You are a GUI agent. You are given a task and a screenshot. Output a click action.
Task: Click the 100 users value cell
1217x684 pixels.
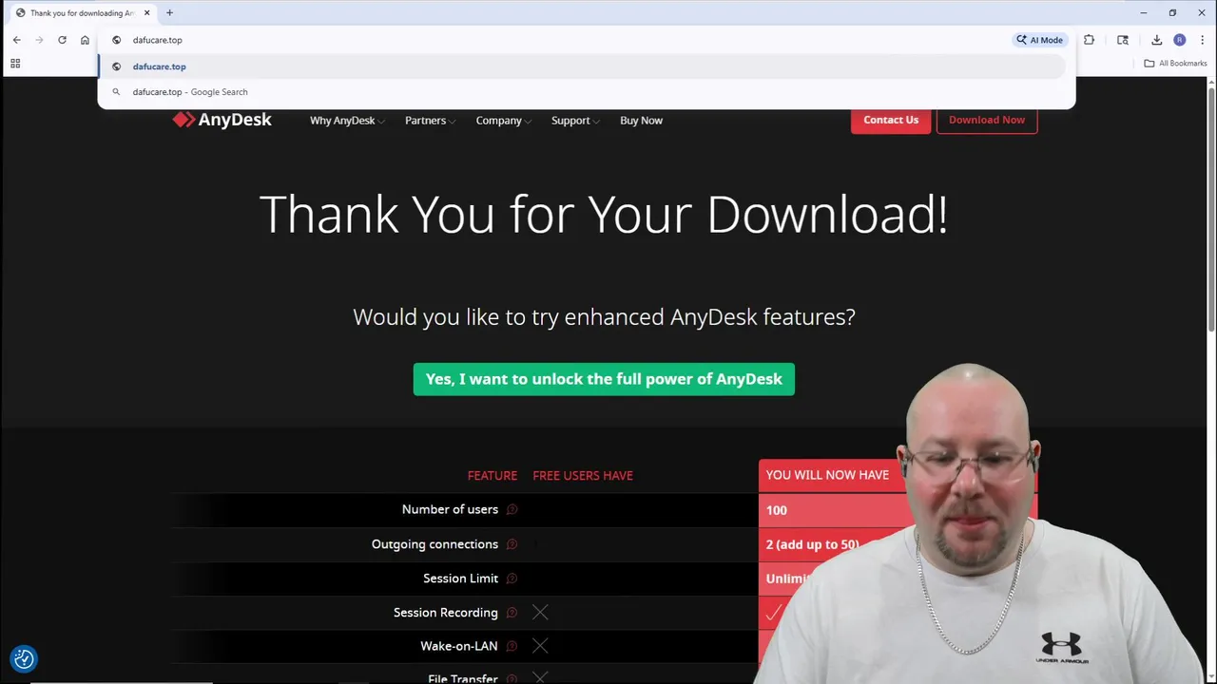pyautogui.click(x=777, y=510)
